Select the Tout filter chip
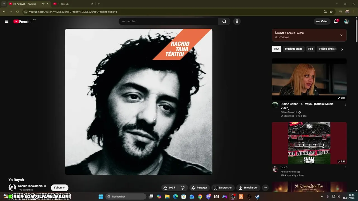Image resolution: width=358 pixels, height=201 pixels. (x=276, y=49)
